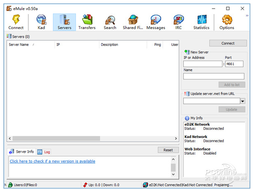Screen dimensions: 255x190
Task: Click the server list left scroll arrow
Action: point(10,138)
